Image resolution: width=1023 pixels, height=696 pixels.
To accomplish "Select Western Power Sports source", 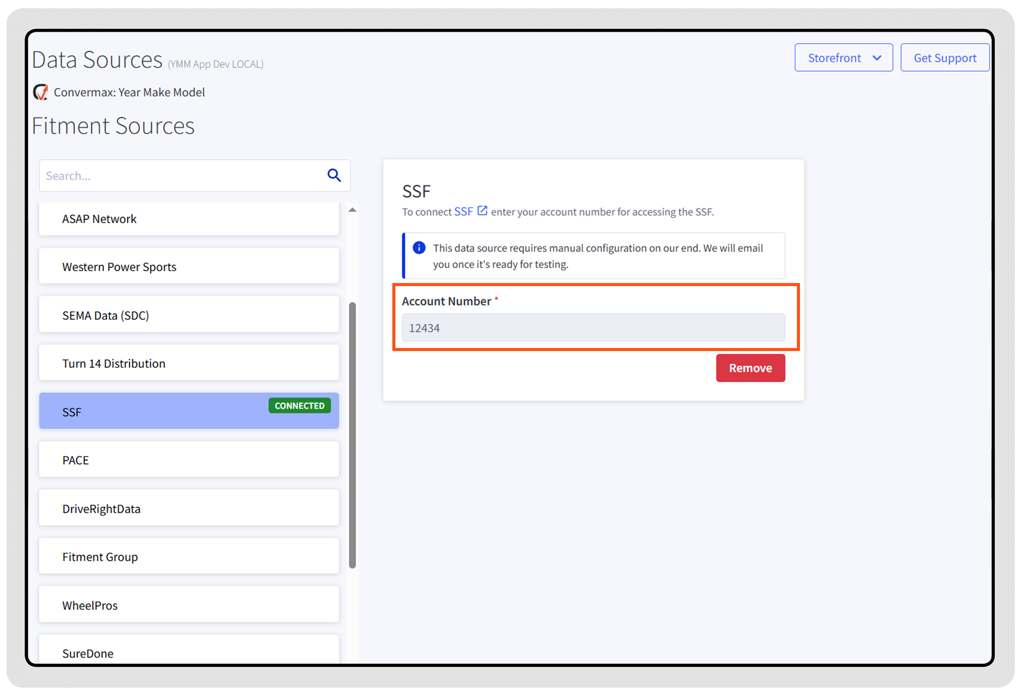I will coord(189,267).
